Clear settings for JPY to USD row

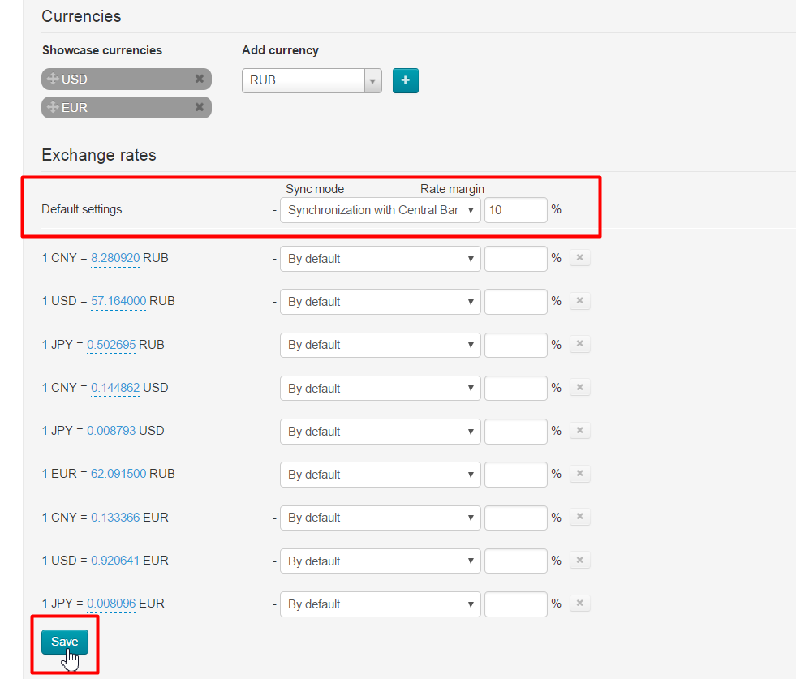579,431
